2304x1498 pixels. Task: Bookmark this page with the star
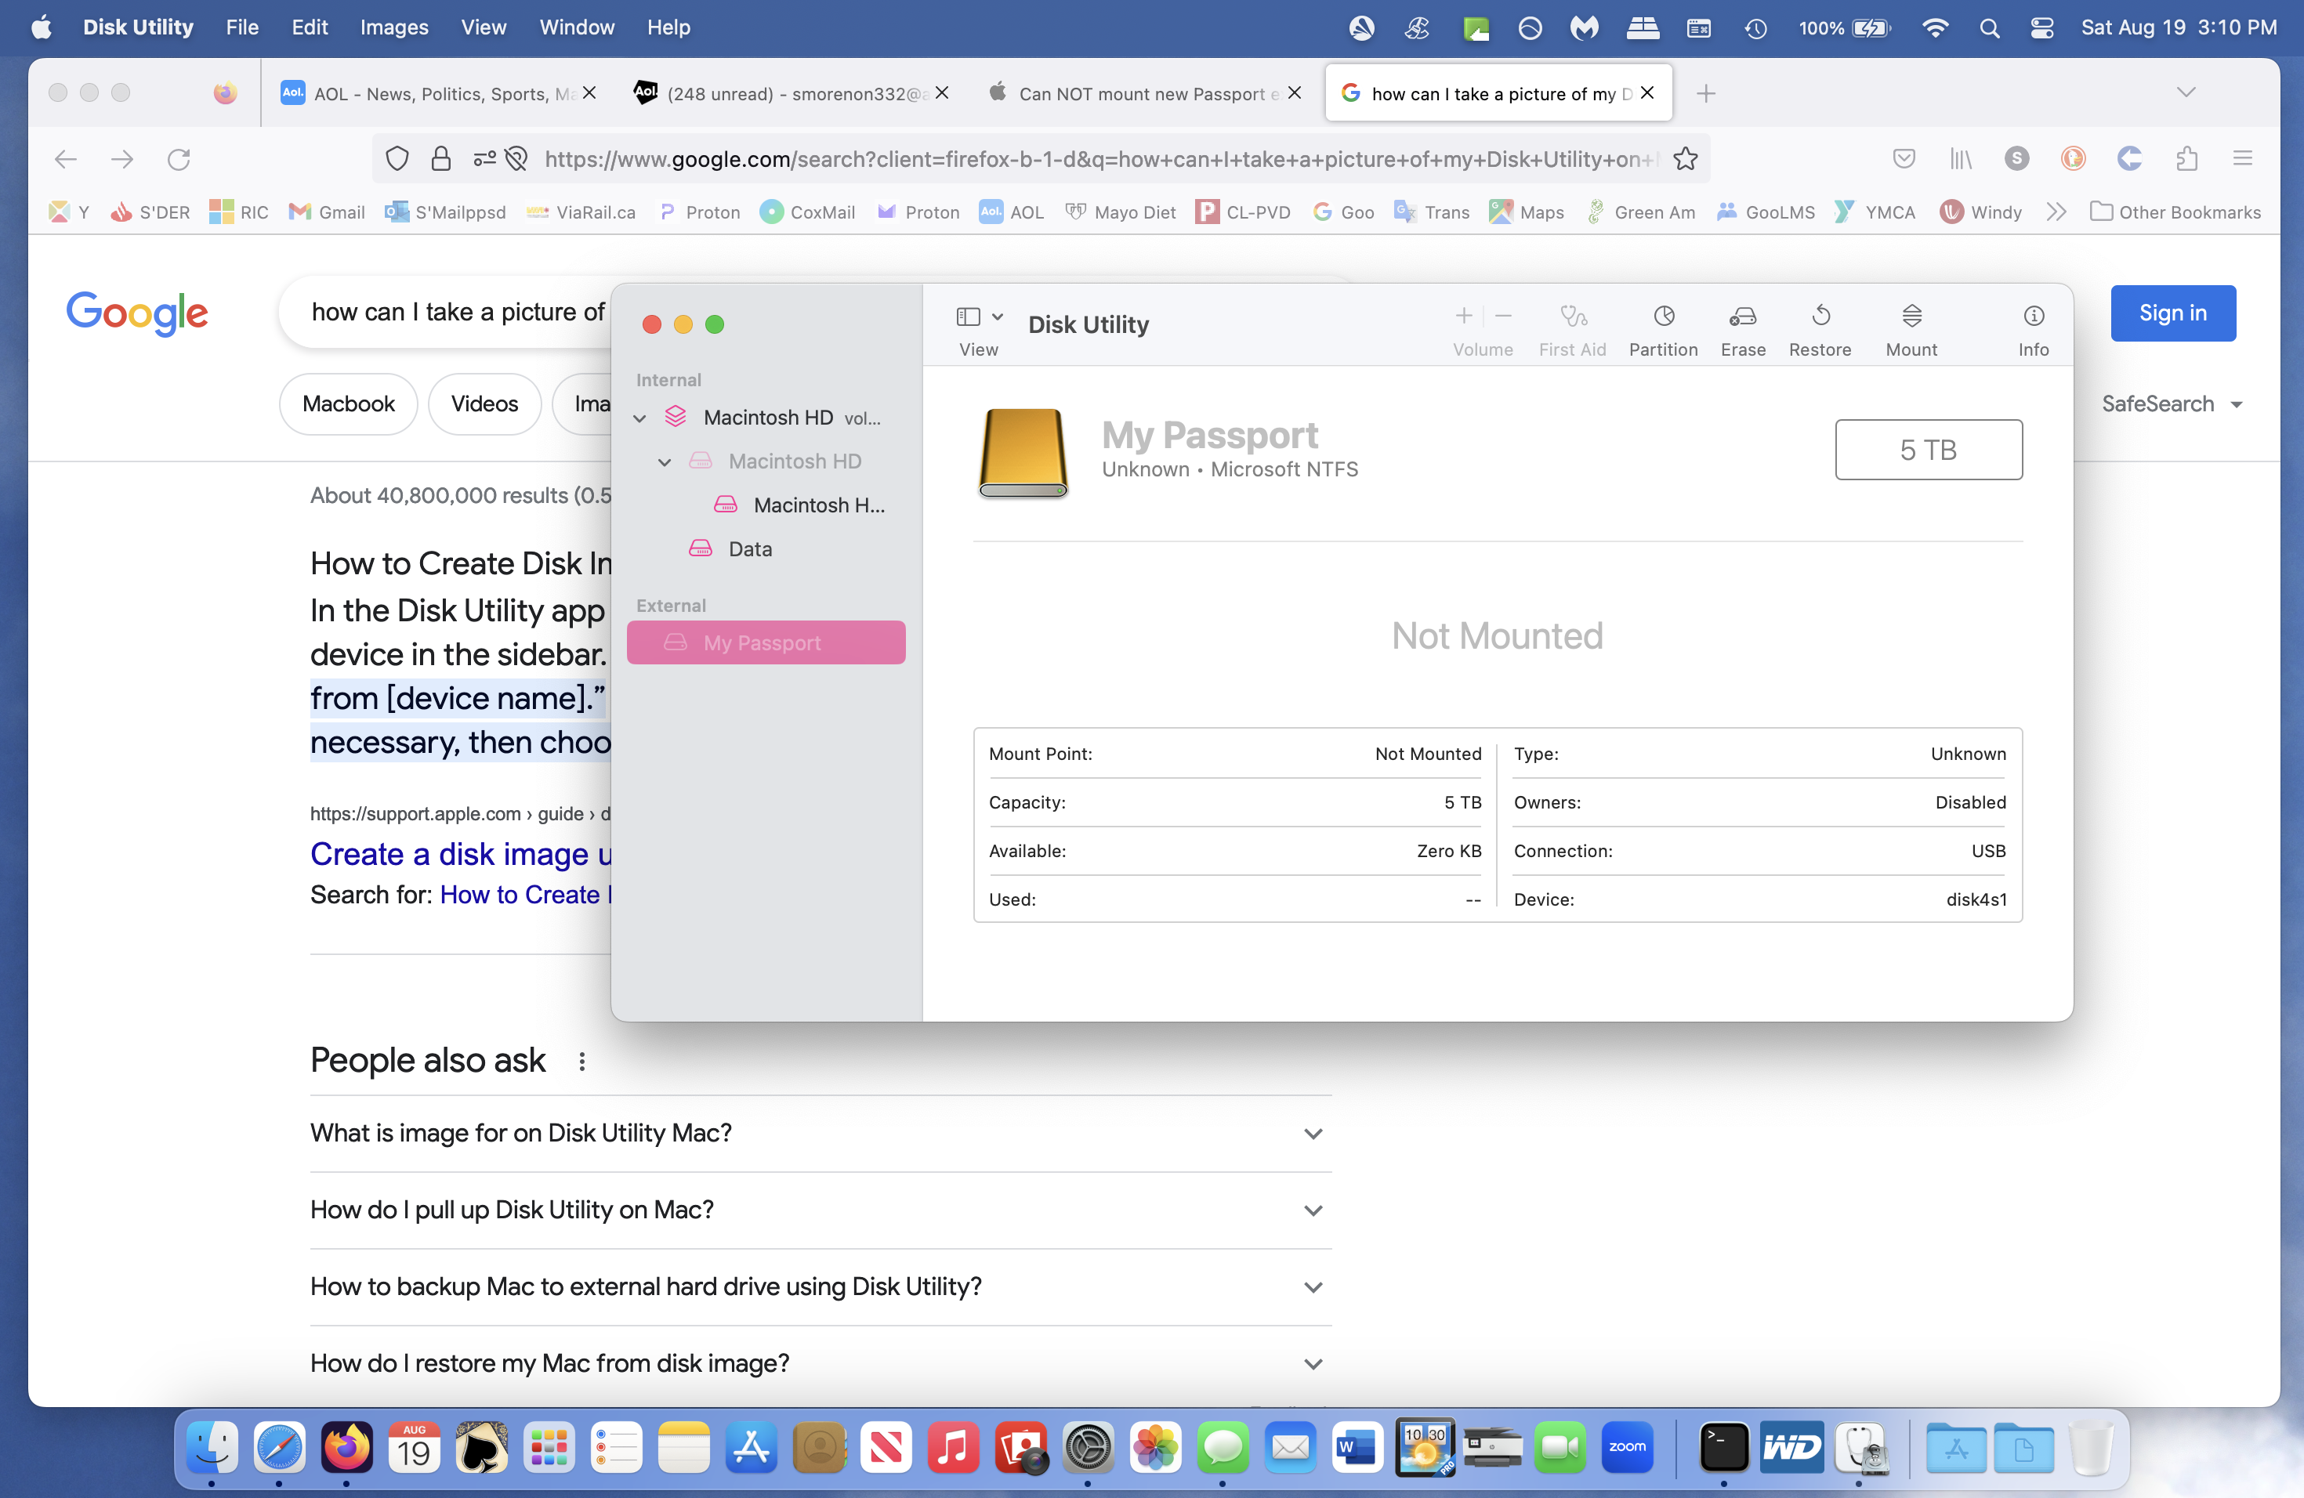tap(1684, 159)
